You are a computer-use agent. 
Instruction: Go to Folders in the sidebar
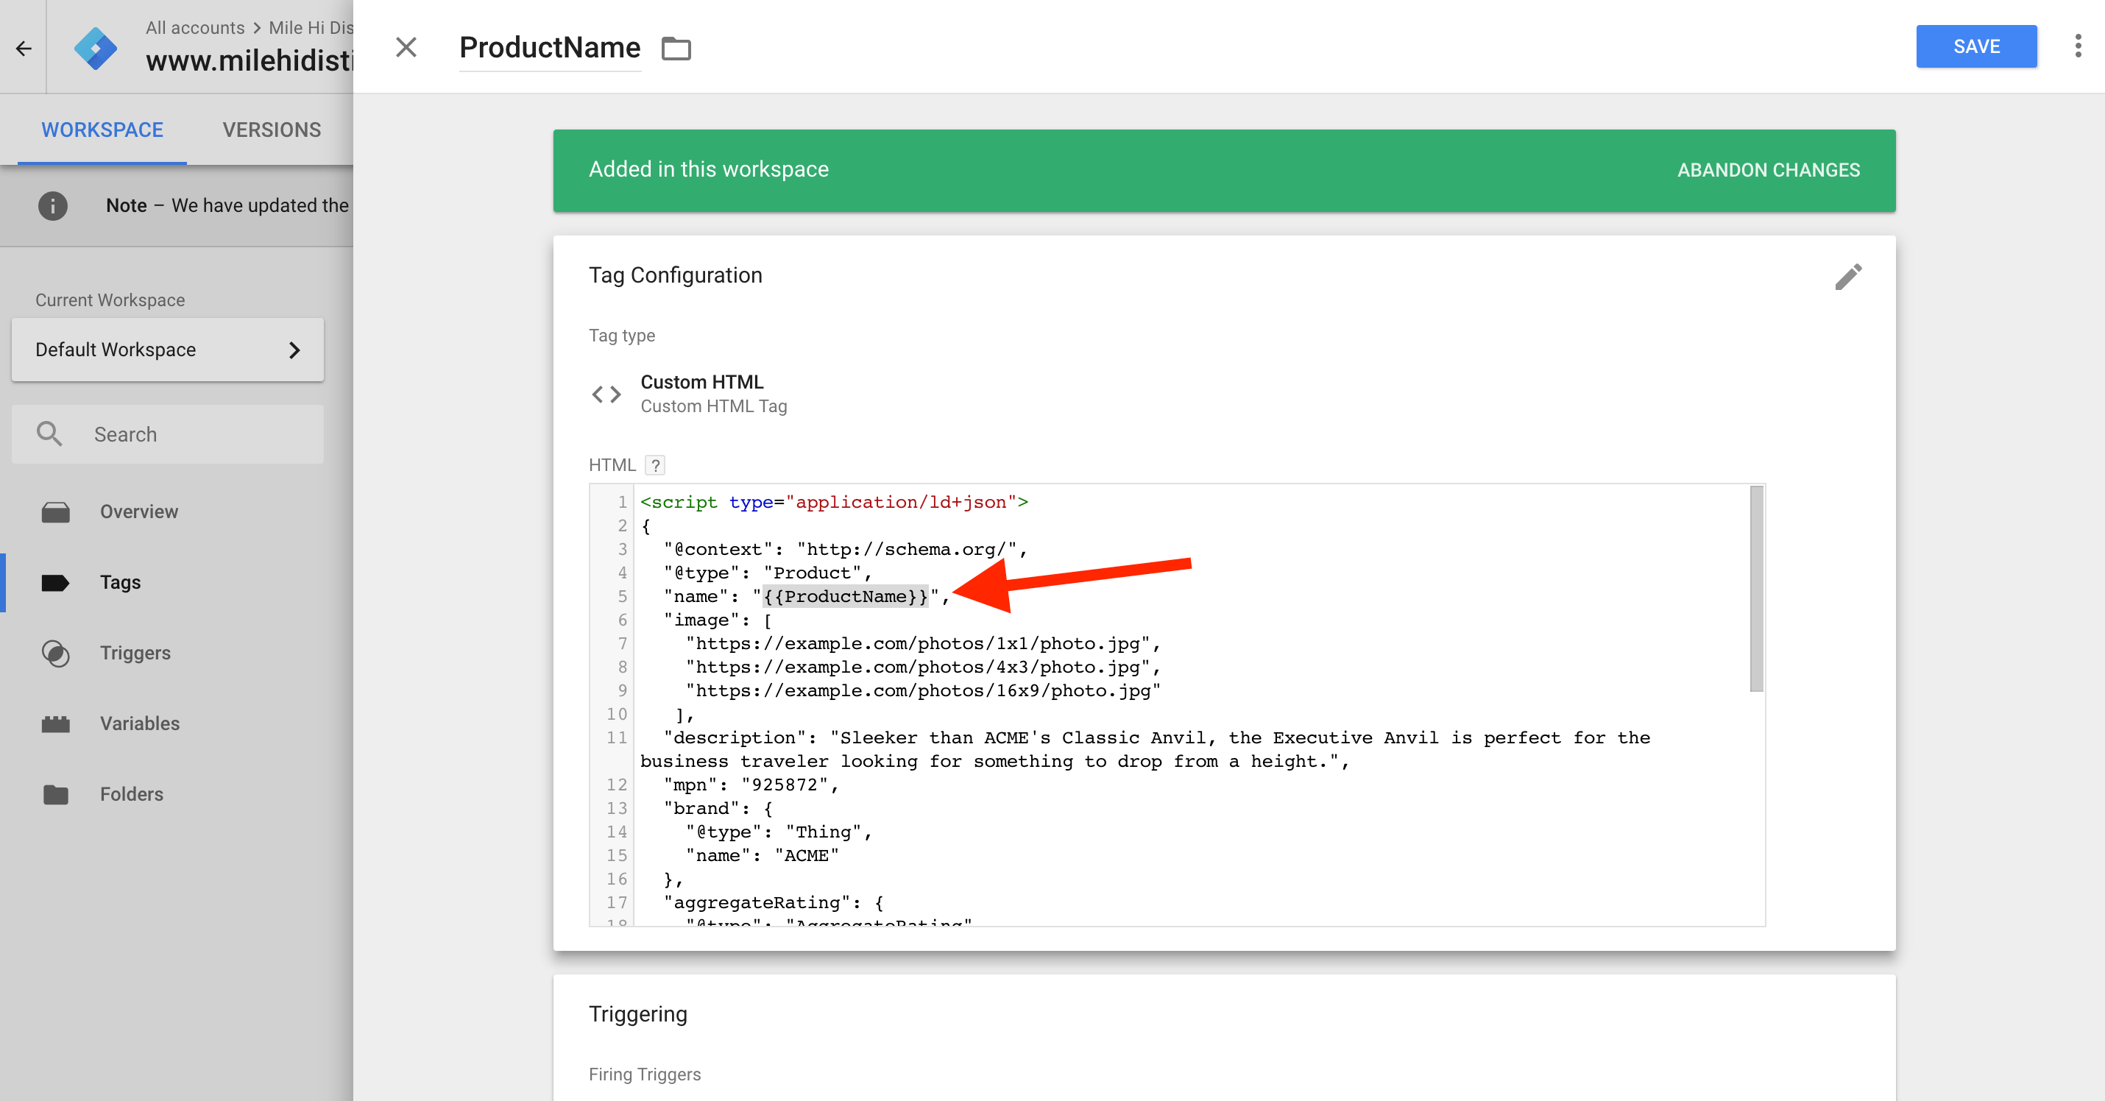[x=132, y=793]
